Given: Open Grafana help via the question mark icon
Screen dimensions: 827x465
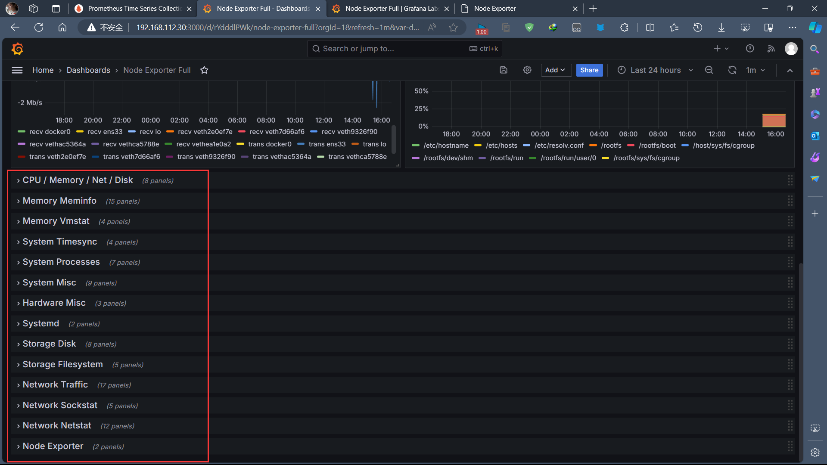Looking at the screenshot, I should [750, 48].
